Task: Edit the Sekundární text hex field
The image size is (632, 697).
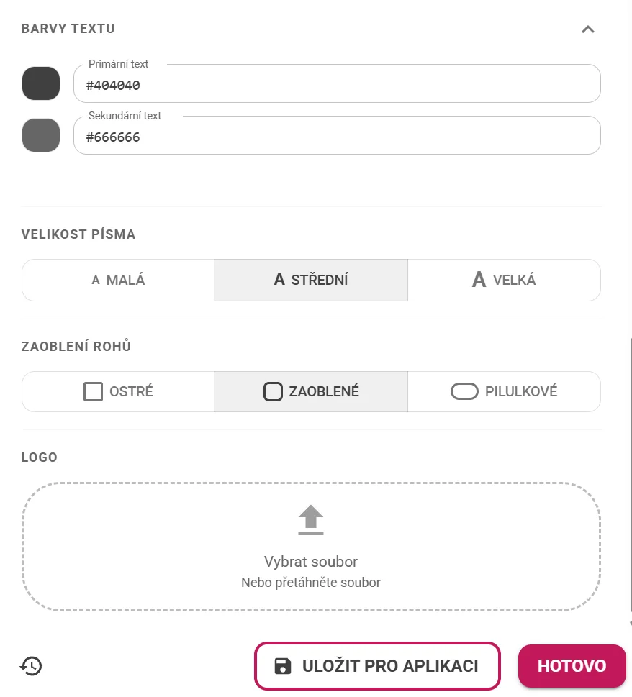Action: coord(337,135)
